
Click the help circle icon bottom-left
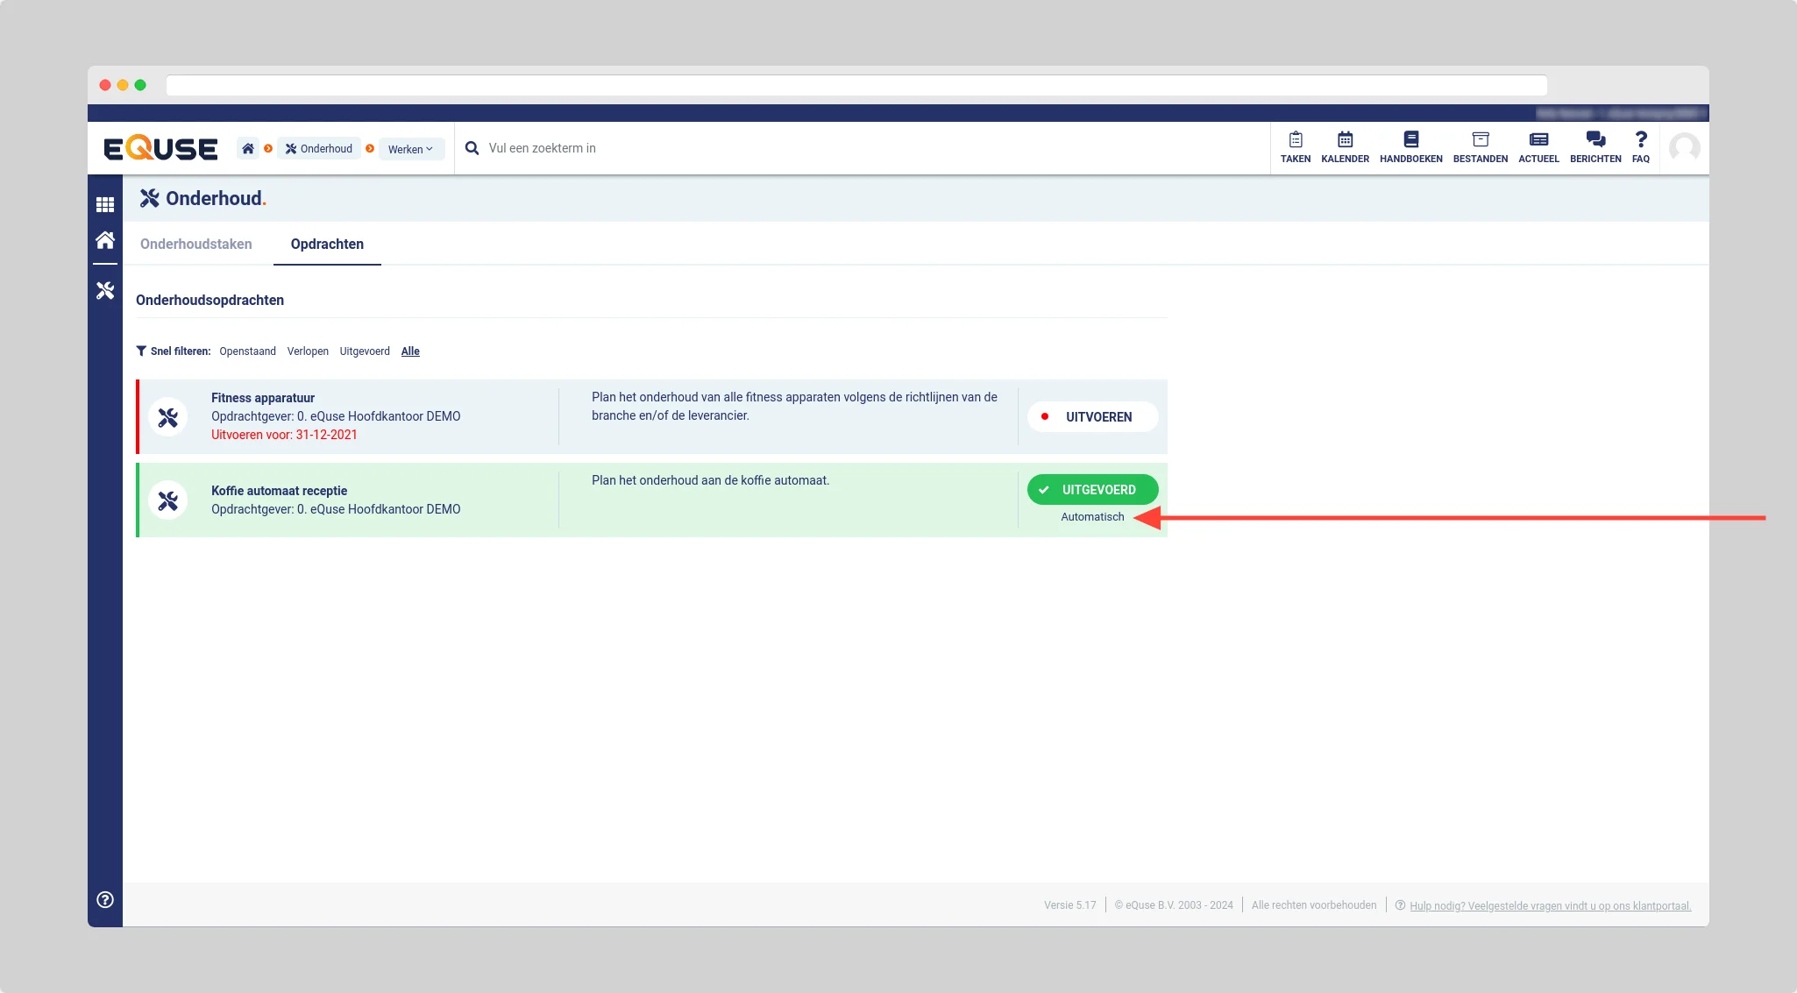(105, 899)
